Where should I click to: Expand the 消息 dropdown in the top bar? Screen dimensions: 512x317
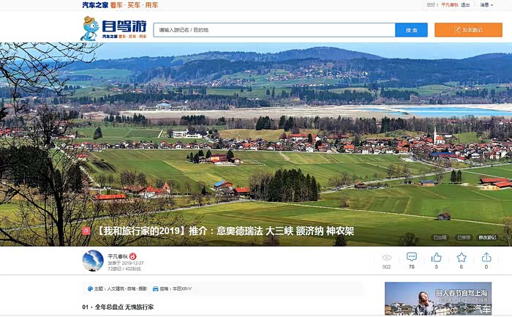coord(486,5)
